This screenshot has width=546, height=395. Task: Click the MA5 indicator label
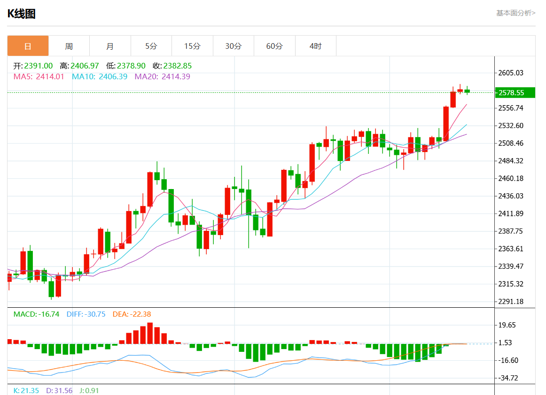click(x=39, y=76)
